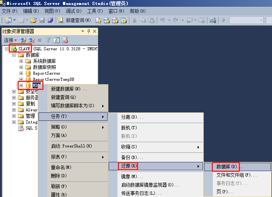Click the Refresh icon in Object Explorer
The height and width of the screenshot is (197, 272).
point(56,40)
